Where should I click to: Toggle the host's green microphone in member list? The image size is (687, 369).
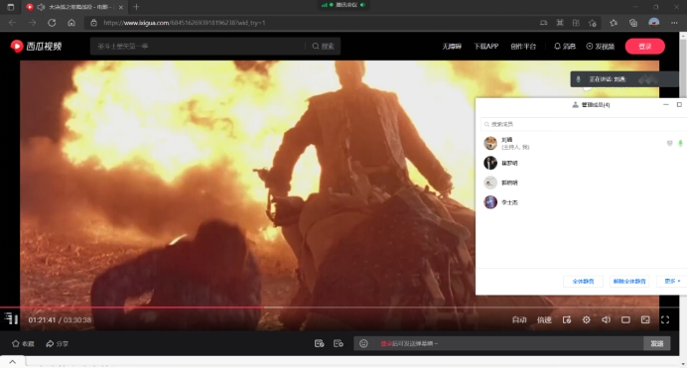pos(680,143)
